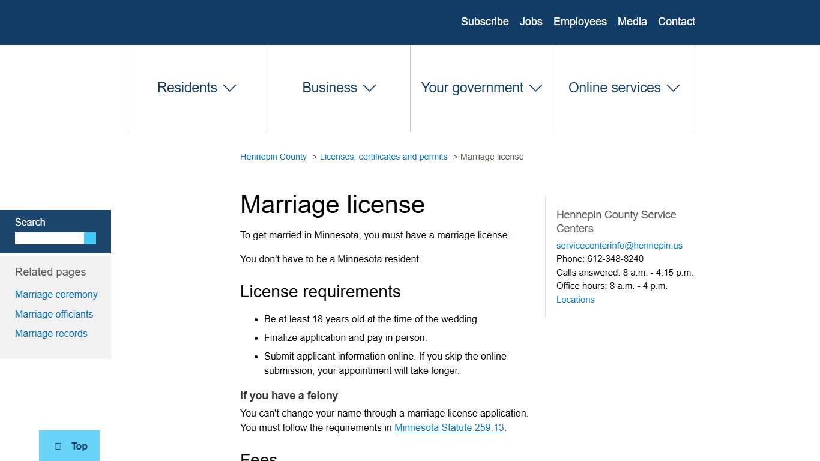Email servicecenterinfo@hennepin.us via link
Screen dimensions: 820x461
point(620,245)
